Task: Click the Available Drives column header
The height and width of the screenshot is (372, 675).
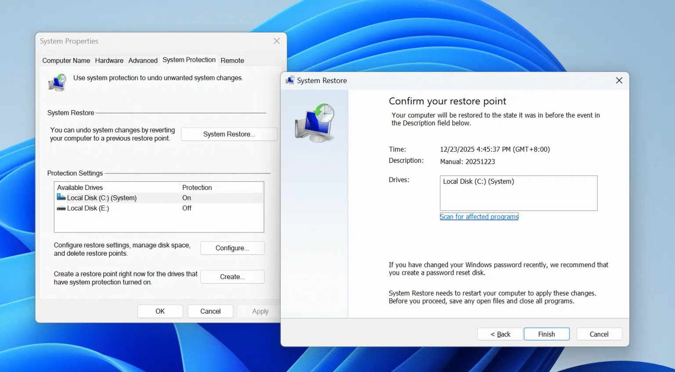Action: (x=80, y=187)
